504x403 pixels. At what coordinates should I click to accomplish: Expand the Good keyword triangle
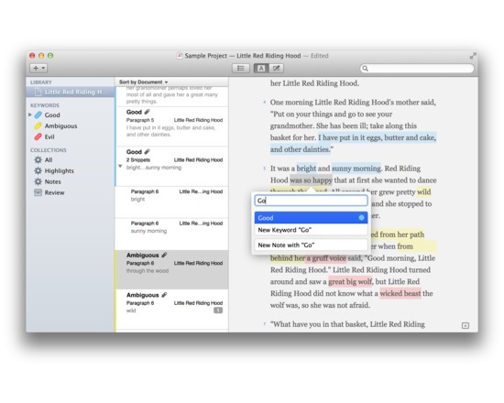[x=30, y=114]
